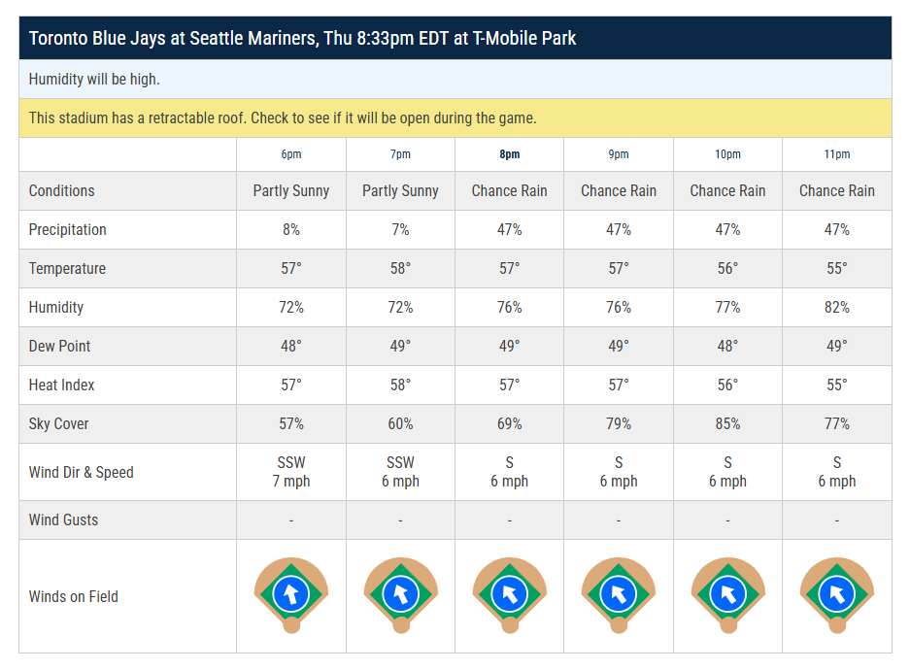This screenshot has width=910, height=670.
Task: Select the 8pm column header
Action: (510, 154)
